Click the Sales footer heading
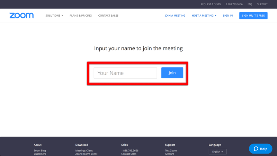The image size is (277, 156). pos(125,145)
